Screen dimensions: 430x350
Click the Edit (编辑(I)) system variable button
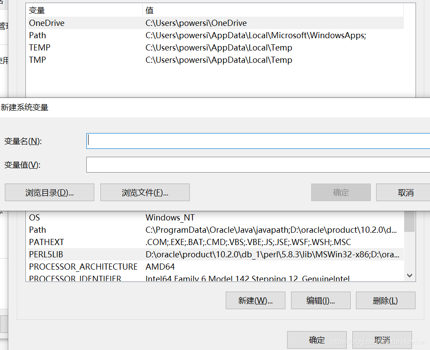pos(320,301)
